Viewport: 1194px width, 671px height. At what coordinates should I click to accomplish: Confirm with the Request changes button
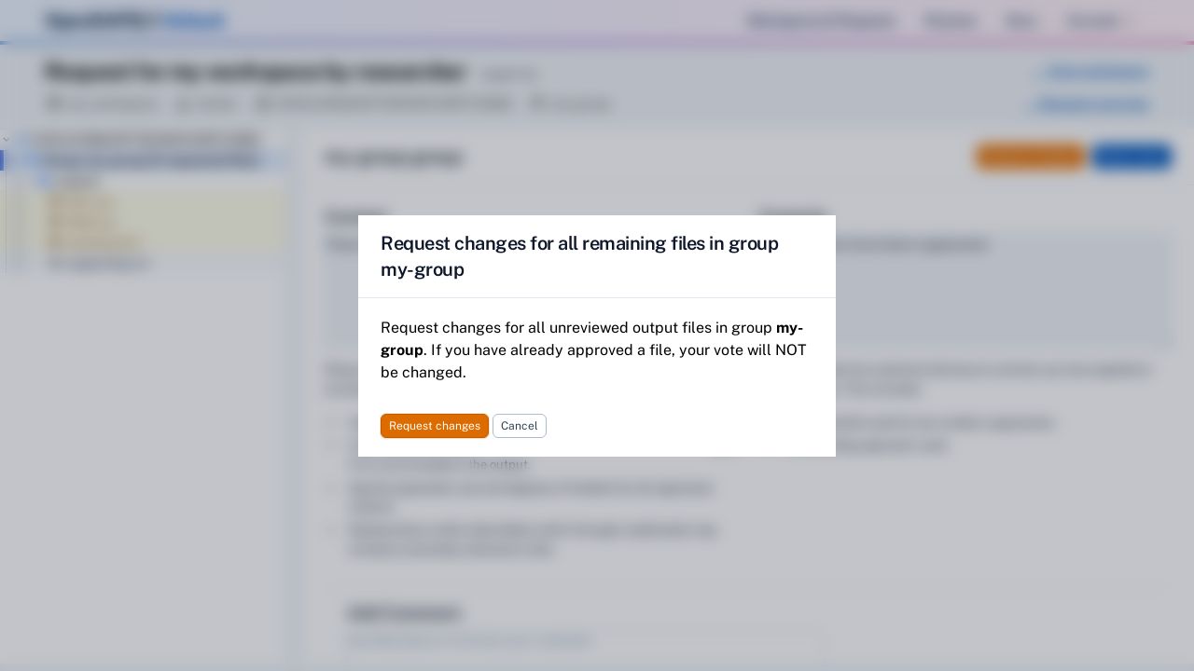click(x=434, y=426)
